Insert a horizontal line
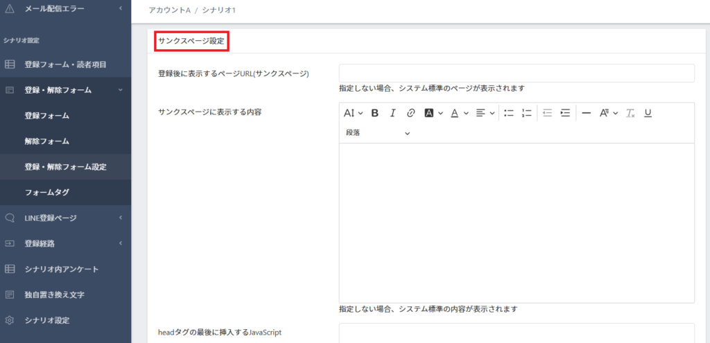Viewport: 710px width, 343px height. 586,113
